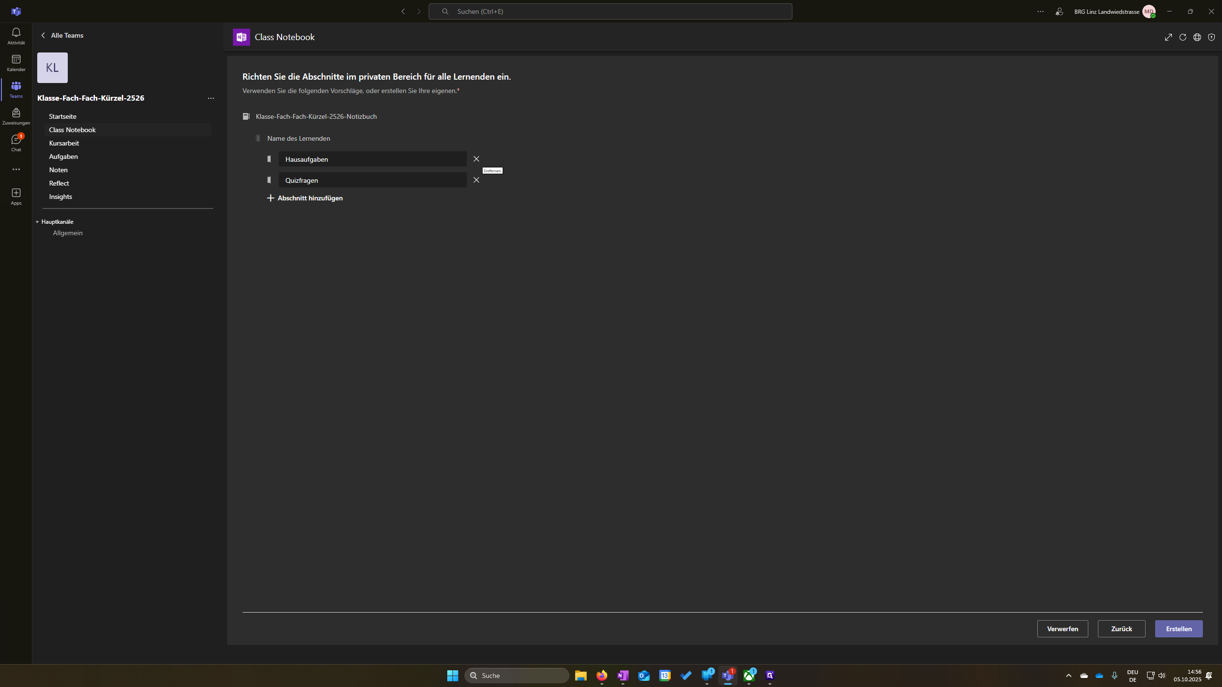Screen dimensions: 1222x687
Task: Open Chat with the unread badge
Action: [16, 143]
